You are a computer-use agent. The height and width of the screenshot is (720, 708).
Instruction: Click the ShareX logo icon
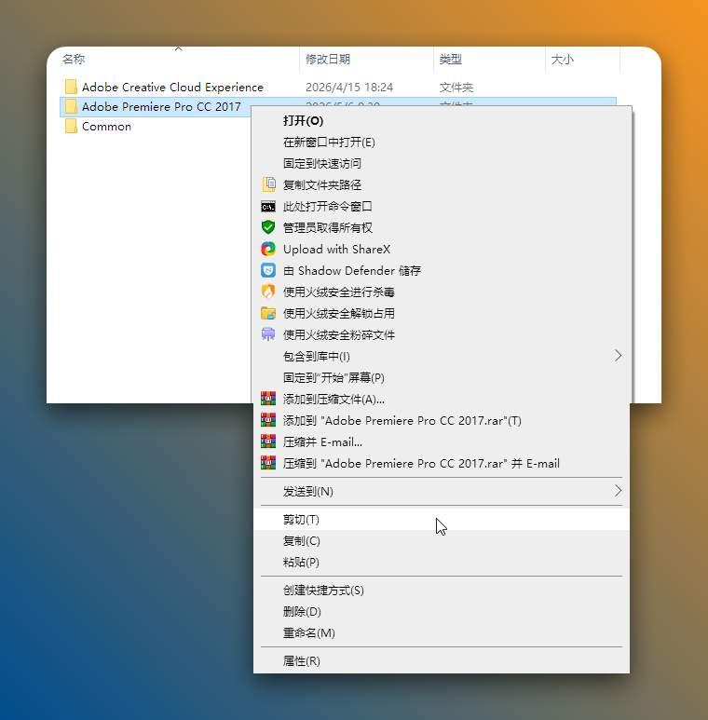[x=268, y=249]
